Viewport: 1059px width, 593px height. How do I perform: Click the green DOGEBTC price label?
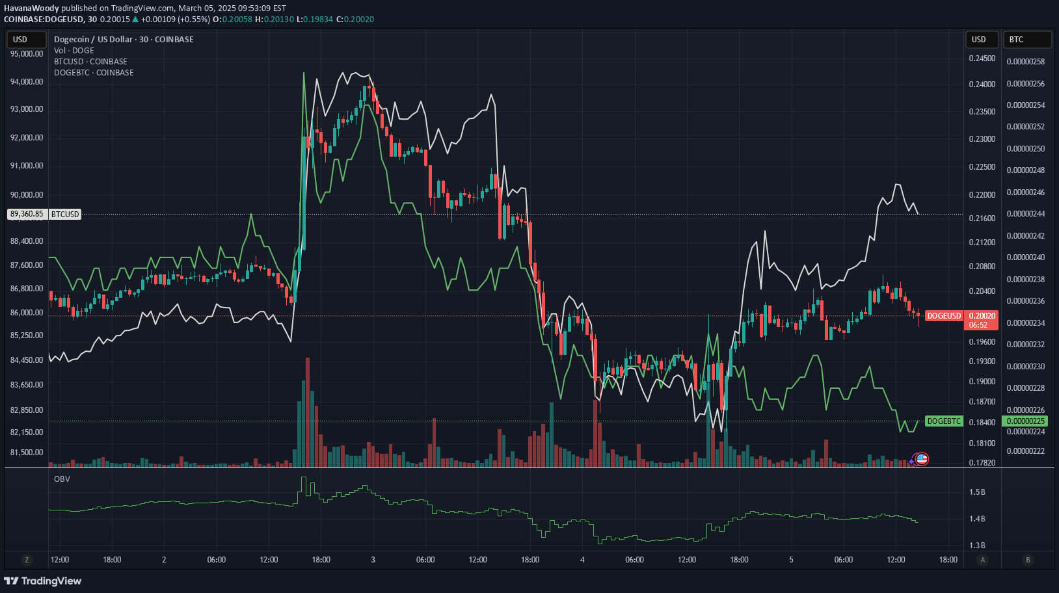(944, 421)
